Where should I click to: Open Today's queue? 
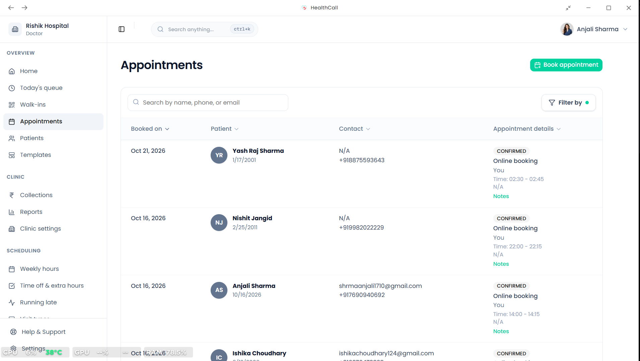pos(53,88)
